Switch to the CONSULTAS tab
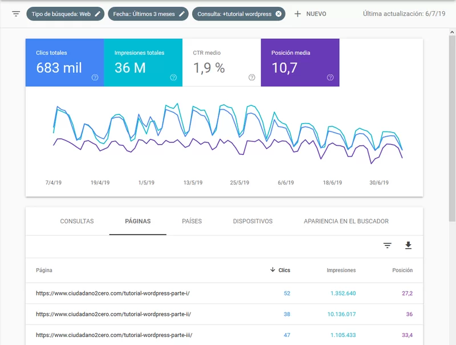This screenshot has height=345, width=456. tap(77, 221)
